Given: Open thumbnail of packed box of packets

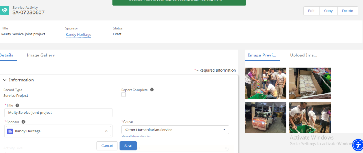Looking at the screenshot, I should (x=310, y=83).
